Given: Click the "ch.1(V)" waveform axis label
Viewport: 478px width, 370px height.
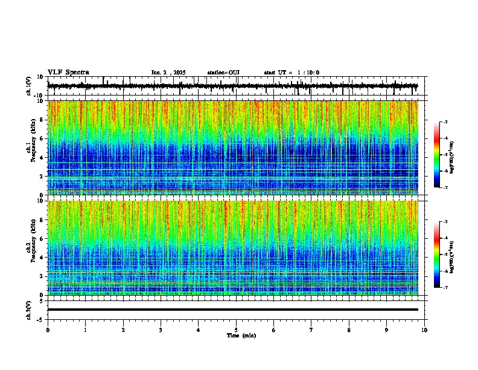Looking at the screenshot, I should 29,86.
